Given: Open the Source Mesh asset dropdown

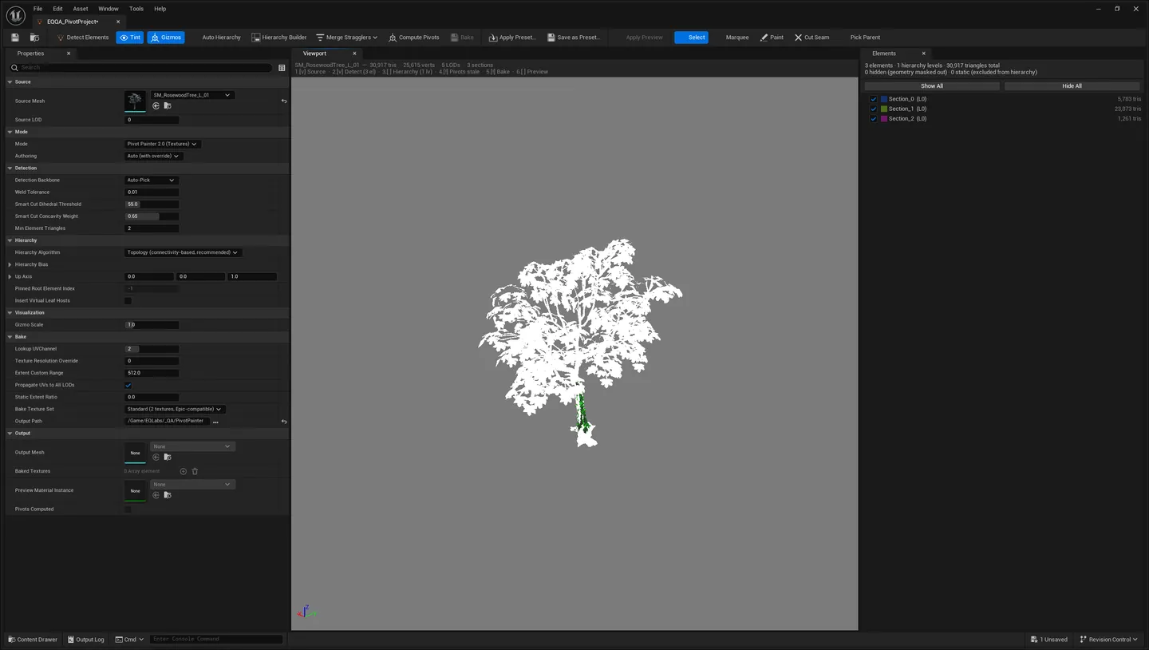Looking at the screenshot, I should point(191,95).
